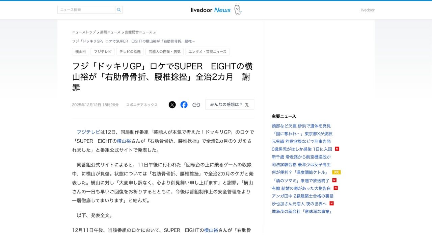Open headline 「酒のツマミ」来週で放送終了
This screenshot has height=235, width=432.
[x=300, y=181]
